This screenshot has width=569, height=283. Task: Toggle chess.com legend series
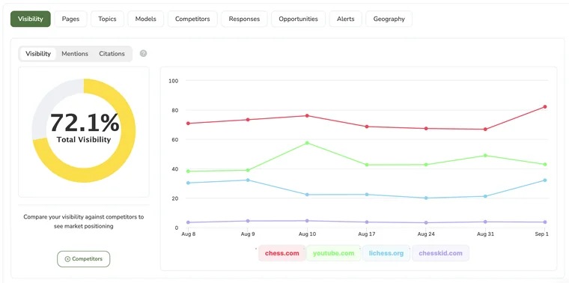point(282,253)
